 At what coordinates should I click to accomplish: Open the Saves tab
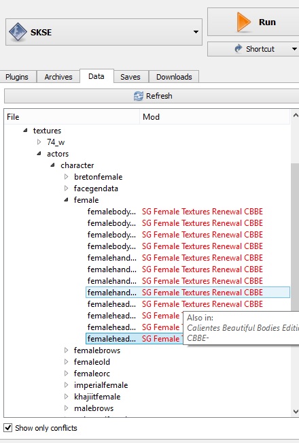pos(130,77)
